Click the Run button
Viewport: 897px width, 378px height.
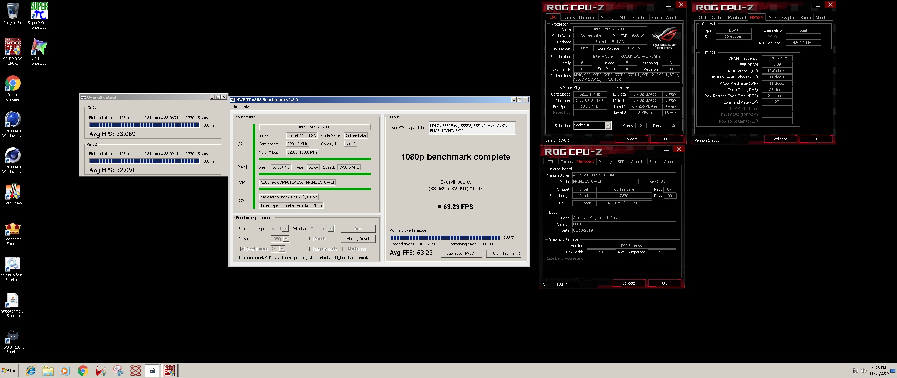tap(358, 229)
